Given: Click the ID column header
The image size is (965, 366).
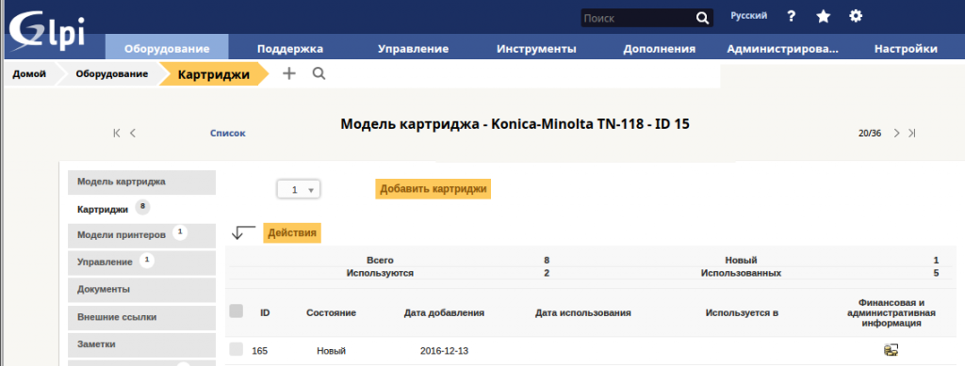Looking at the screenshot, I should coord(265,312).
